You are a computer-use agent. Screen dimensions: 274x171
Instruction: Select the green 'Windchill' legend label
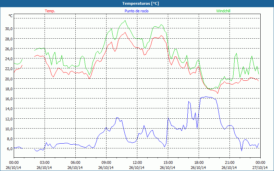point(223,11)
